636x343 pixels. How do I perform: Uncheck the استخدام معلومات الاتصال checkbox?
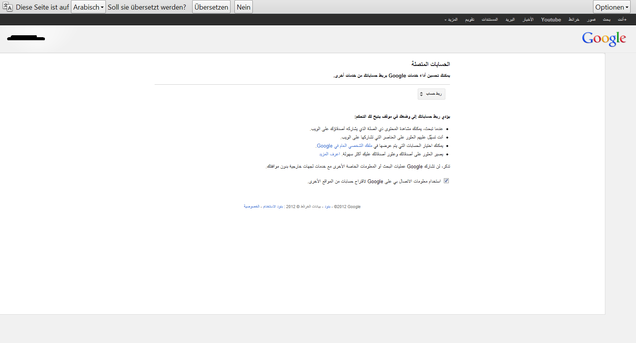(x=446, y=181)
